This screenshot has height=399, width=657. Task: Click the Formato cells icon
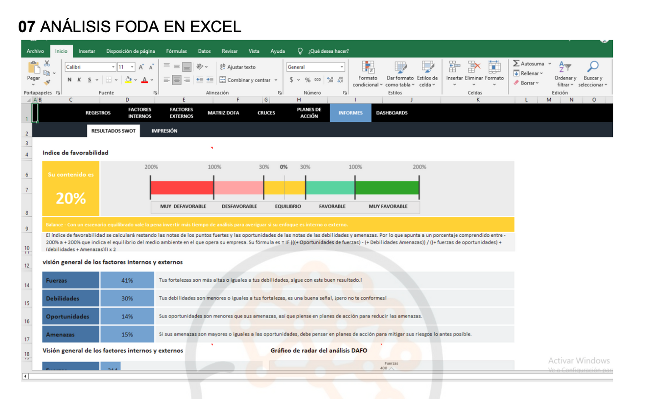494,67
